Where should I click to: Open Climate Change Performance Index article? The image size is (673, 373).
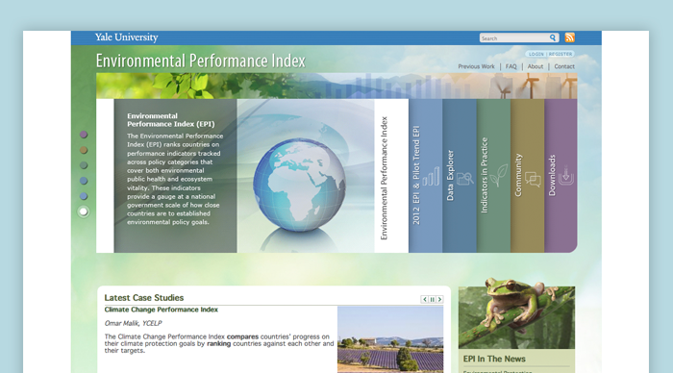(x=161, y=310)
